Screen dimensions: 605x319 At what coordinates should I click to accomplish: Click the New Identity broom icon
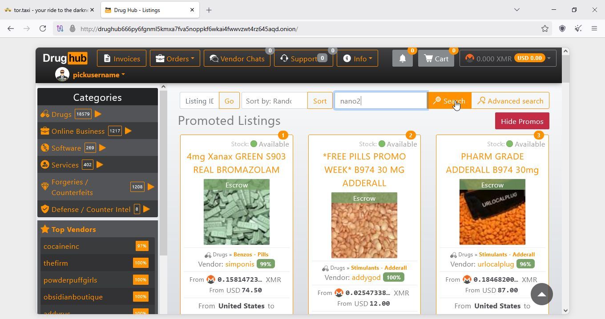click(578, 29)
